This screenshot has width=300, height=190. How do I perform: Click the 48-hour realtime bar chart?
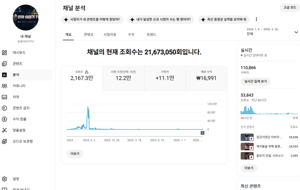[269, 110]
